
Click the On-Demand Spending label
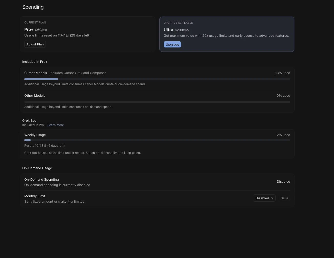(41, 180)
